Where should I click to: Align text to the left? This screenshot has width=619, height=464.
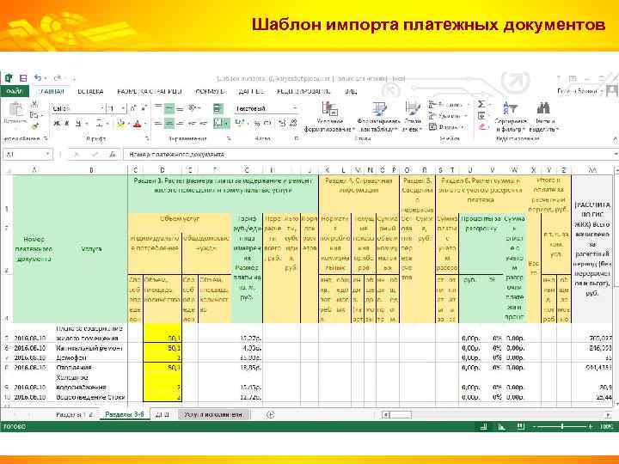pyautogui.click(x=158, y=124)
